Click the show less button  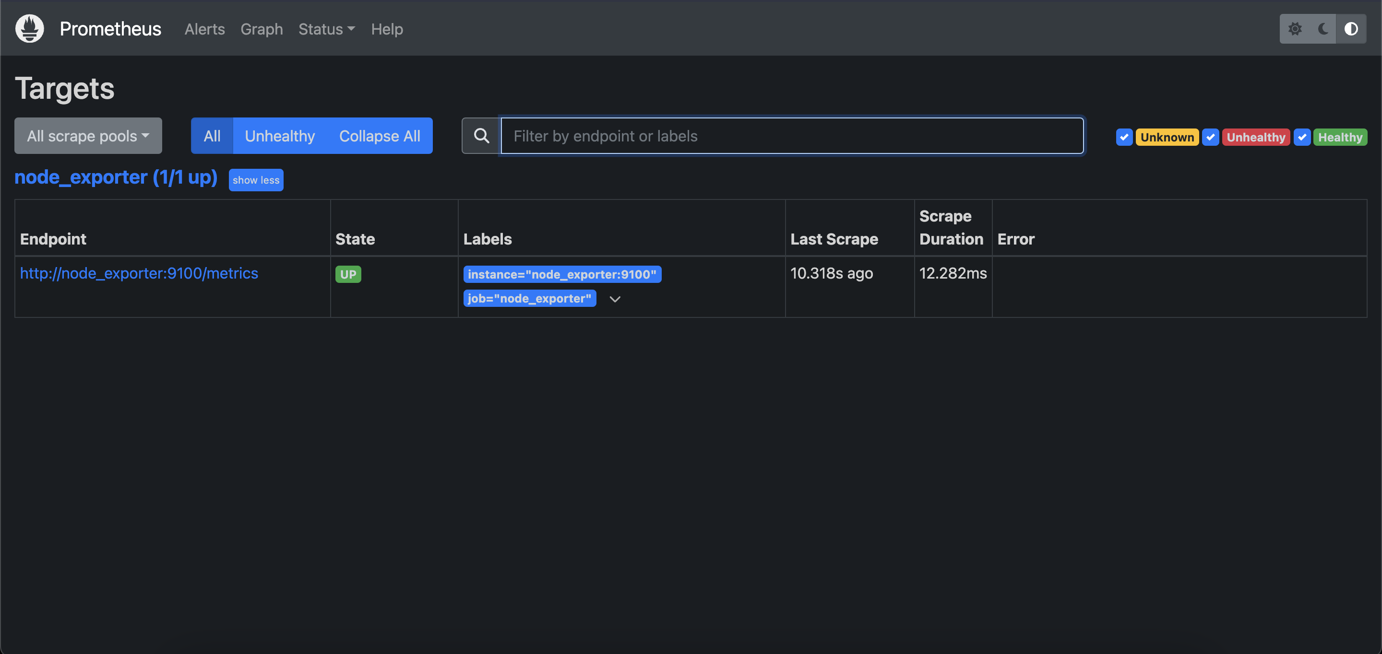pos(256,180)
